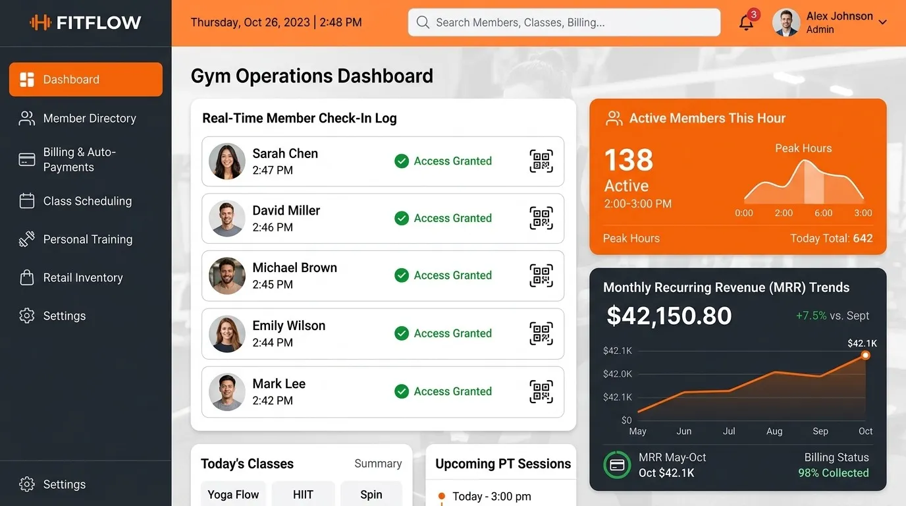The image size is (906, 506).
Task: View Mark Lee's QR code
Action: point(541,391)
